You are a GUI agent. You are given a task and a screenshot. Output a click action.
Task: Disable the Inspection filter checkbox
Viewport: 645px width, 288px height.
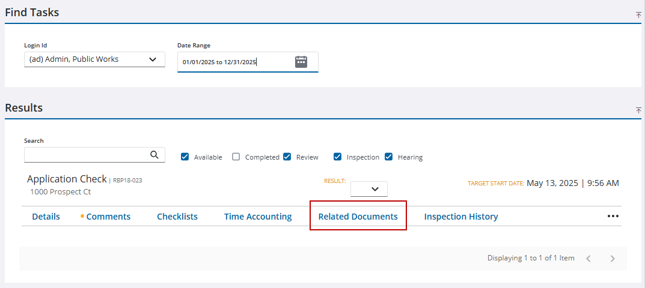(338, 157)
